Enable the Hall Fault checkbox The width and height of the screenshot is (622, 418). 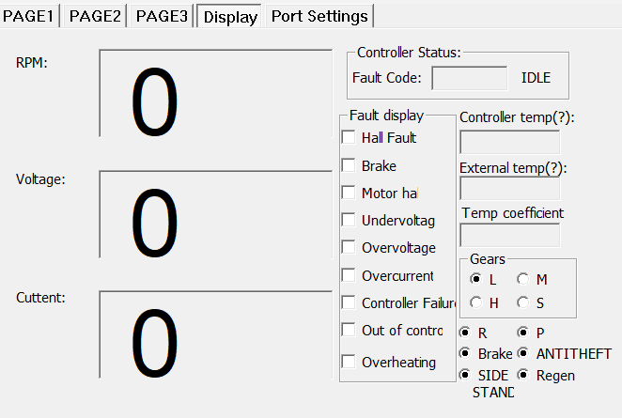(x=349, y=137)
